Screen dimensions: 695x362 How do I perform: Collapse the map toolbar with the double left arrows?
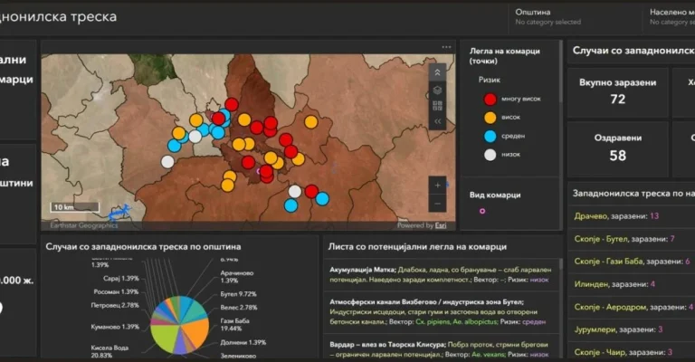tap(437, 121)
